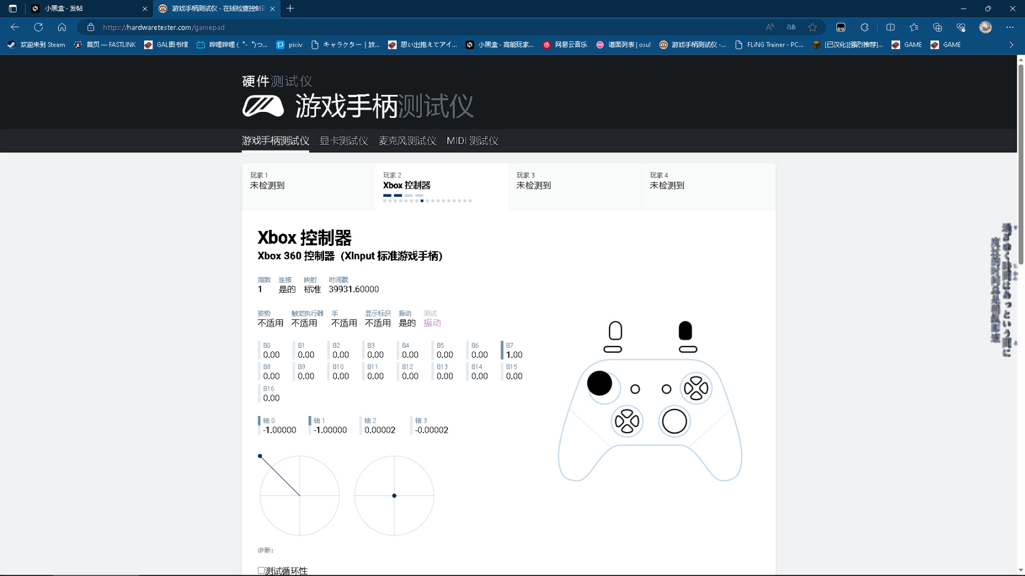Image resolution: width=1025 pixels, height=576 pixels.
Task: Open the Collections panel
Action: 937,27
